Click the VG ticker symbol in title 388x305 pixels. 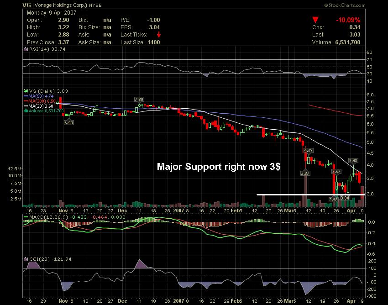click(26, 5)
